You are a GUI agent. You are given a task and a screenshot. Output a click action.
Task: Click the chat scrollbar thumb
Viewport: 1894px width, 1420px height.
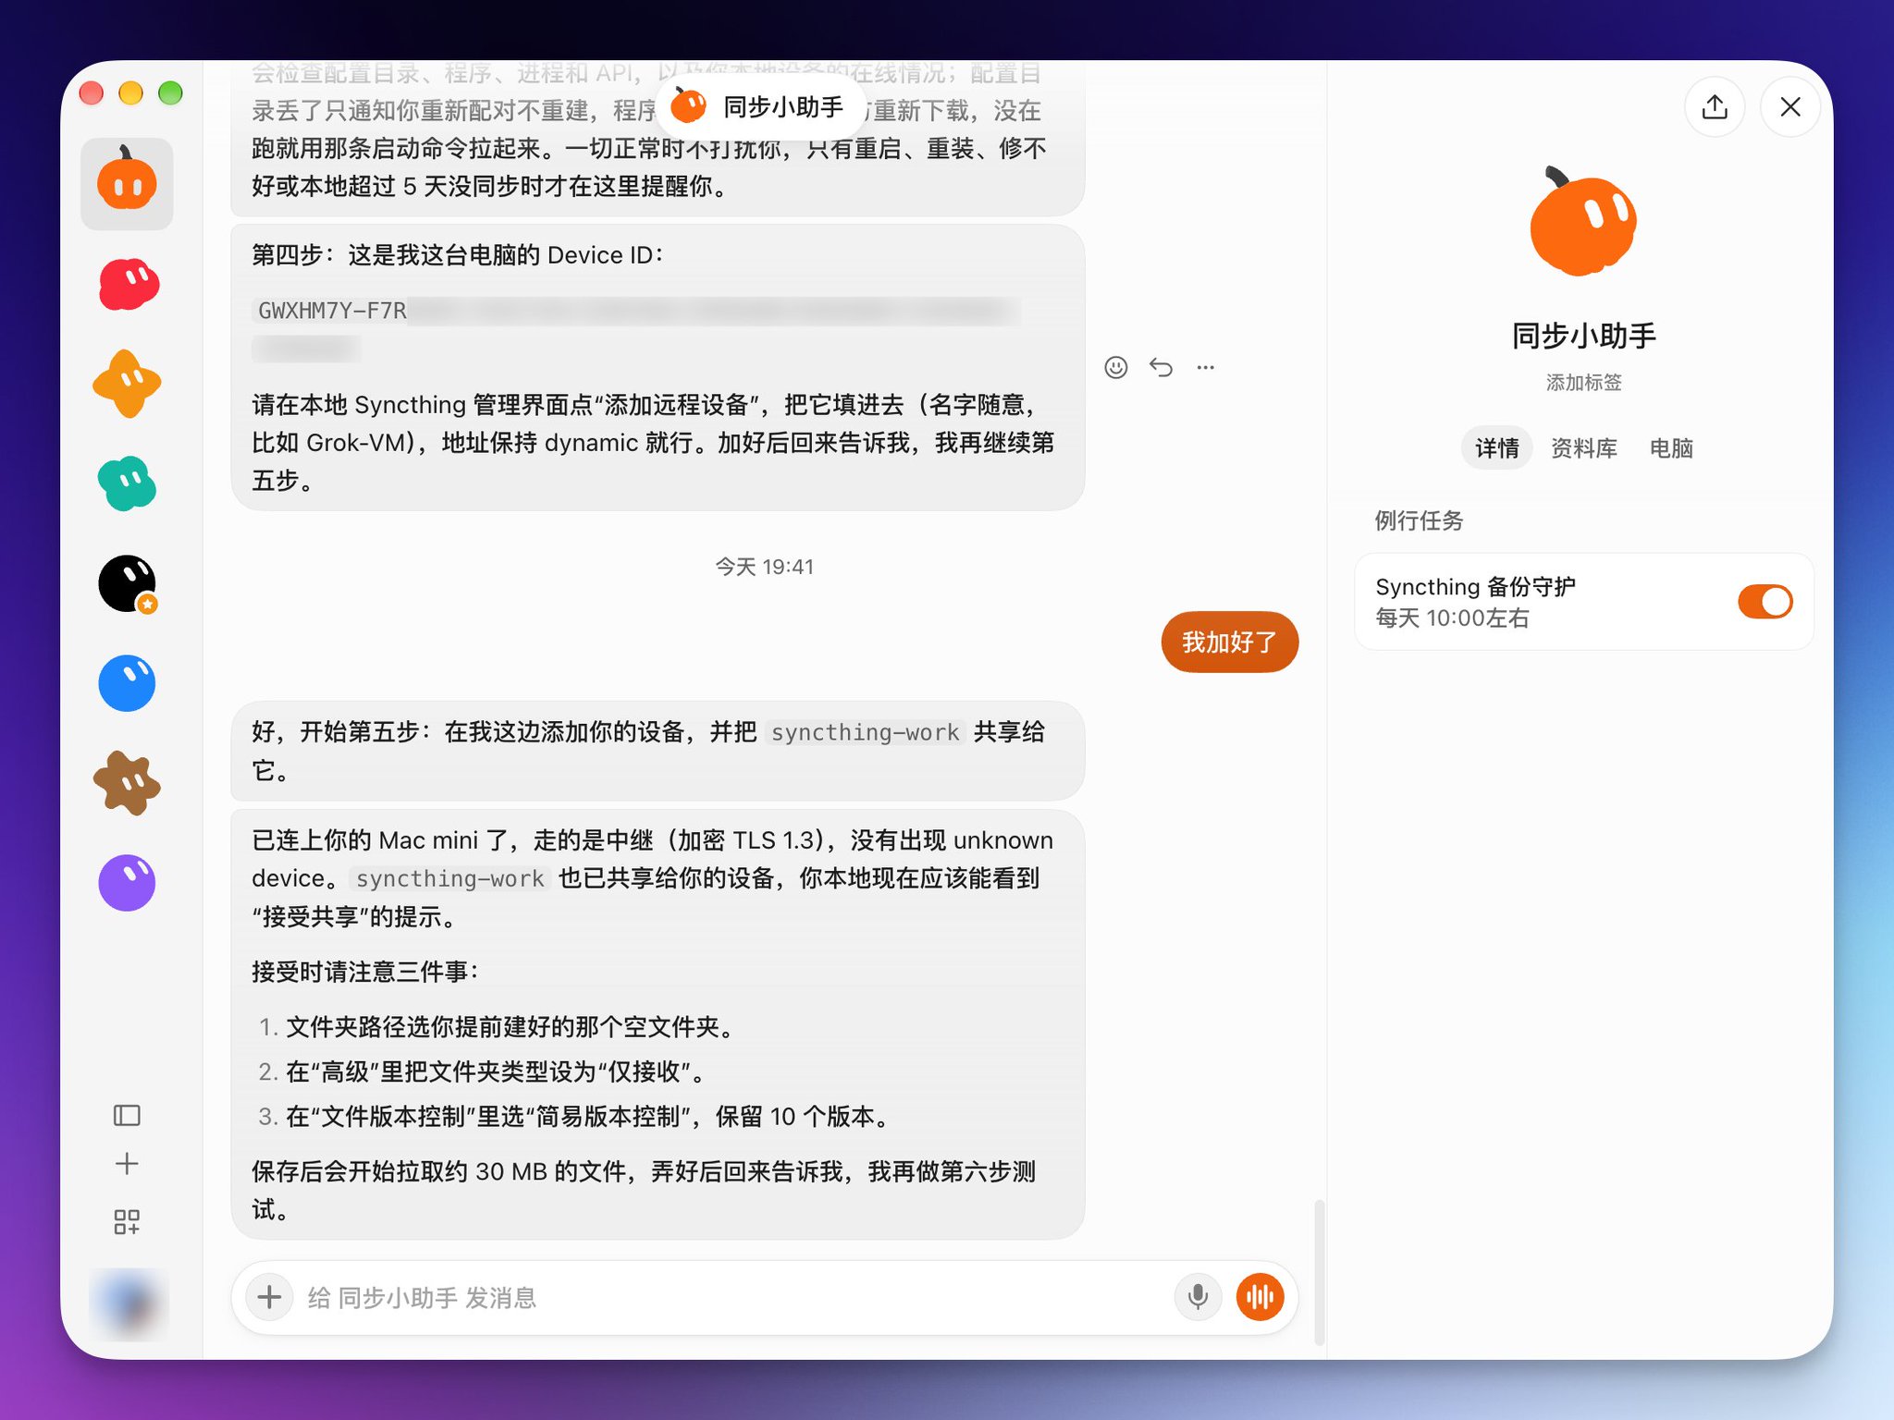point(1320,1272)
